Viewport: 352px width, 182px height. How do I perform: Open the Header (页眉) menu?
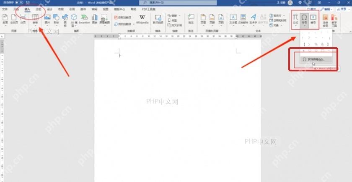click(x=203, y=20)
